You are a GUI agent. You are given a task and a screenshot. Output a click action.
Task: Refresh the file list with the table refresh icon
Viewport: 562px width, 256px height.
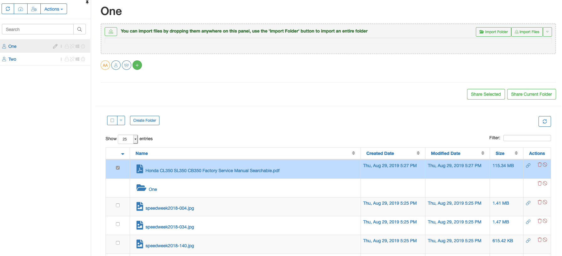545,121
